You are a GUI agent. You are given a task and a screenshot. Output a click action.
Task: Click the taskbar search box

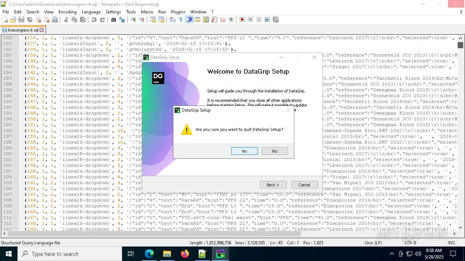pyautogui.click(x=70, y=254)
